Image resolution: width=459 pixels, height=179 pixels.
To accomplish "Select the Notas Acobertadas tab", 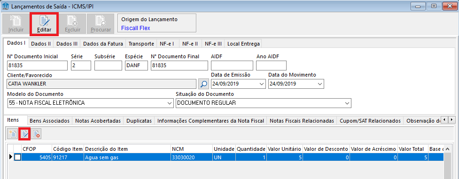I will (x=98, y=121).
